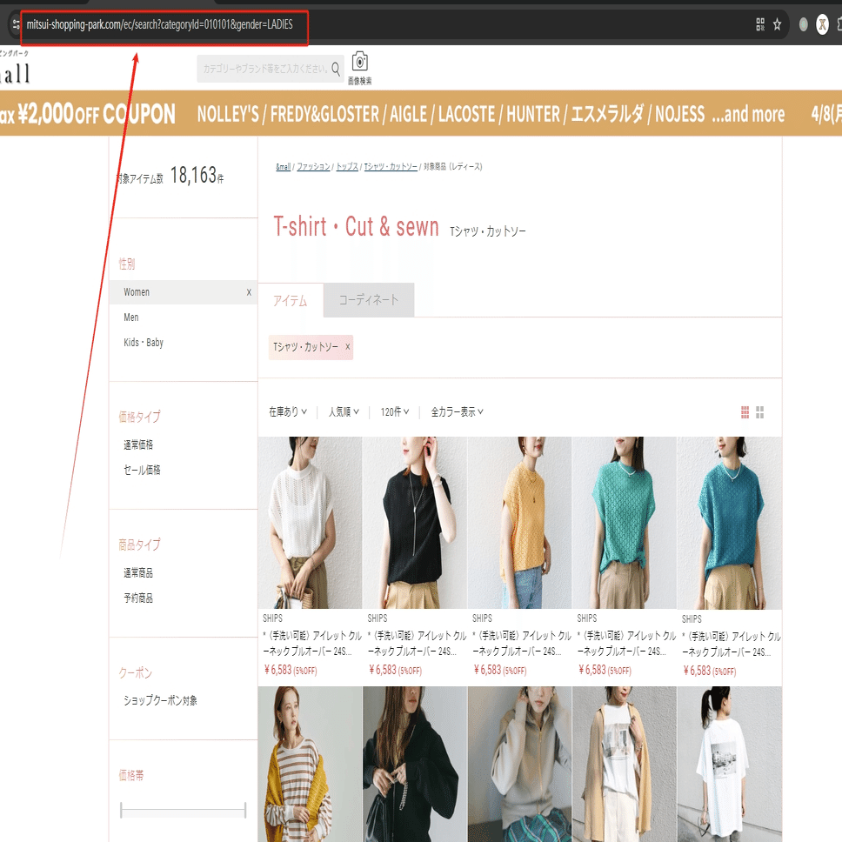This screenshot has width=842, height=842.
Task: Click the ファッション breadcrumb link
Action: click(x=314, y=167)
